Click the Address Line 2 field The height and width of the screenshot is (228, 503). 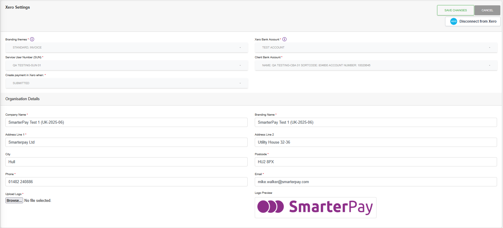click(x=376, y=142)
